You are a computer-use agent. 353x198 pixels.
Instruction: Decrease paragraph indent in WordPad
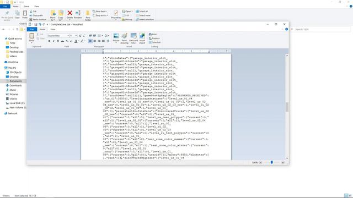(90, 36)
